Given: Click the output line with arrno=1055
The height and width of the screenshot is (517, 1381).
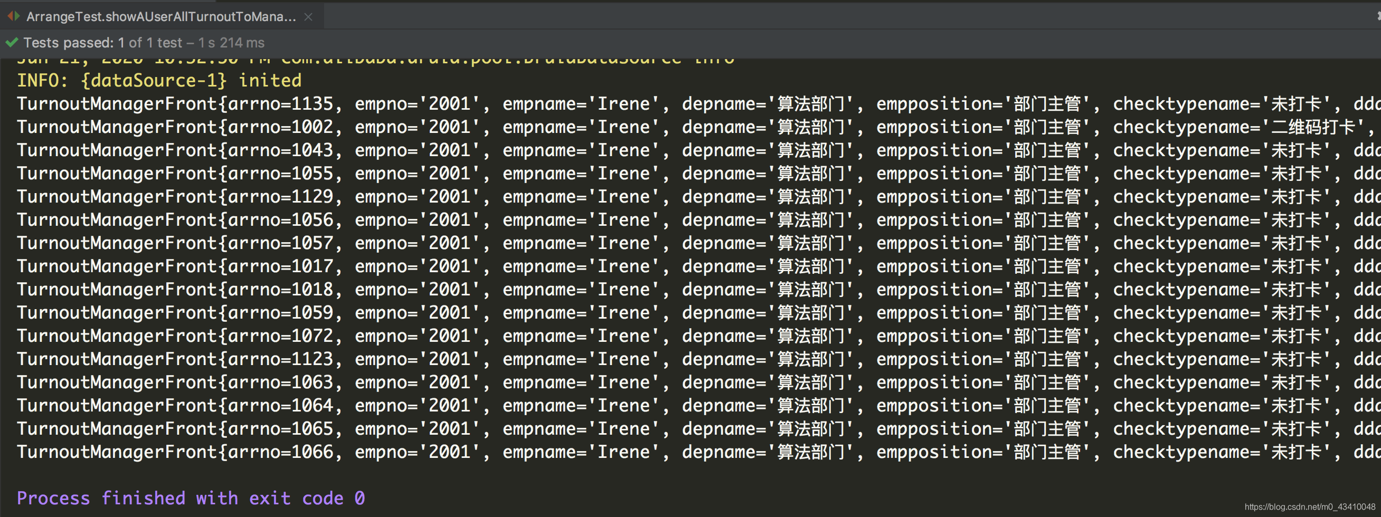Looking at the screenshot, I should [x=698, y=173].
